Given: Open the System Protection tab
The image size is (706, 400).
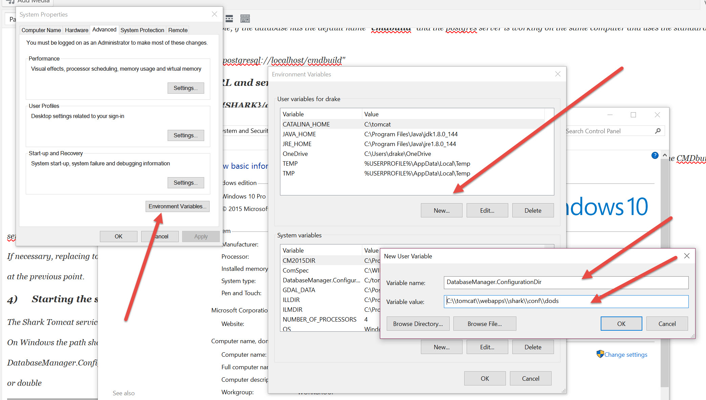Looking at the screenshot, I should coord(142,30).
